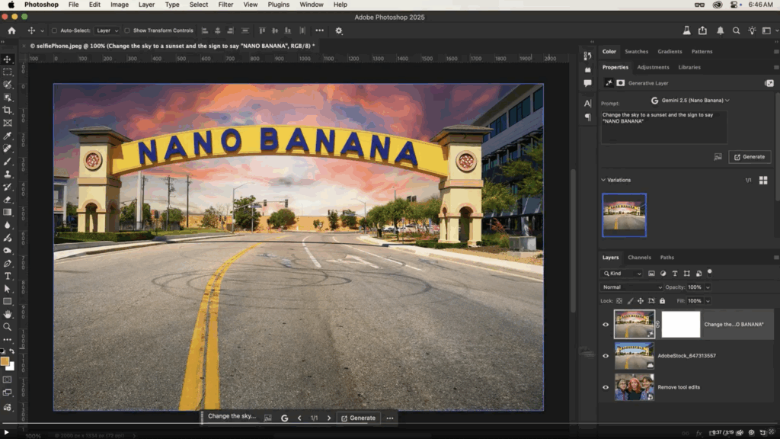Click the Search icon at top right
Viewport: 780px width, 439px height.
pyautogui.click(x=737, y=30)
